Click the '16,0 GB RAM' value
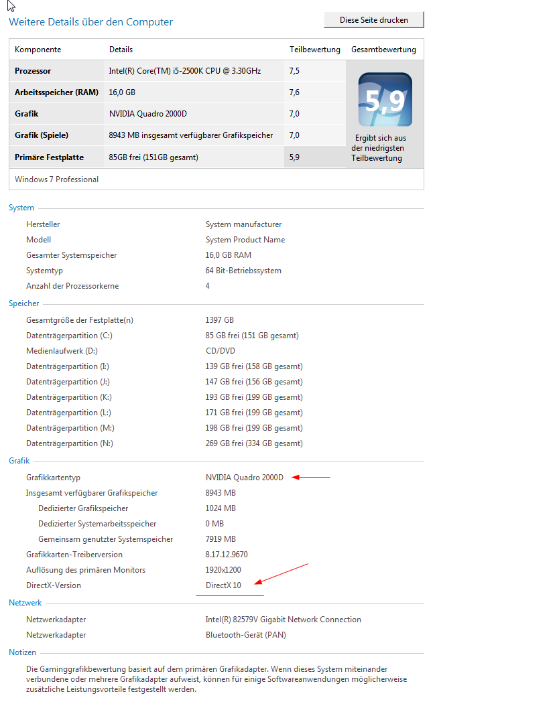 [x=228, y=255]
